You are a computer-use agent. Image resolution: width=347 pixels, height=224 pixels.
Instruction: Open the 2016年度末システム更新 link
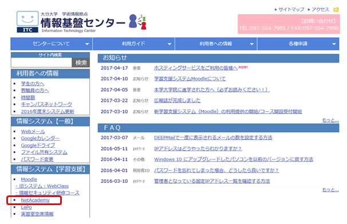[48, 111]
